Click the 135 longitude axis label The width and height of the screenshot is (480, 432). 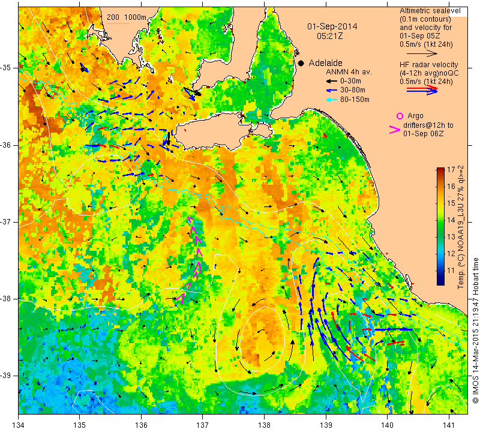coord(80,425)
